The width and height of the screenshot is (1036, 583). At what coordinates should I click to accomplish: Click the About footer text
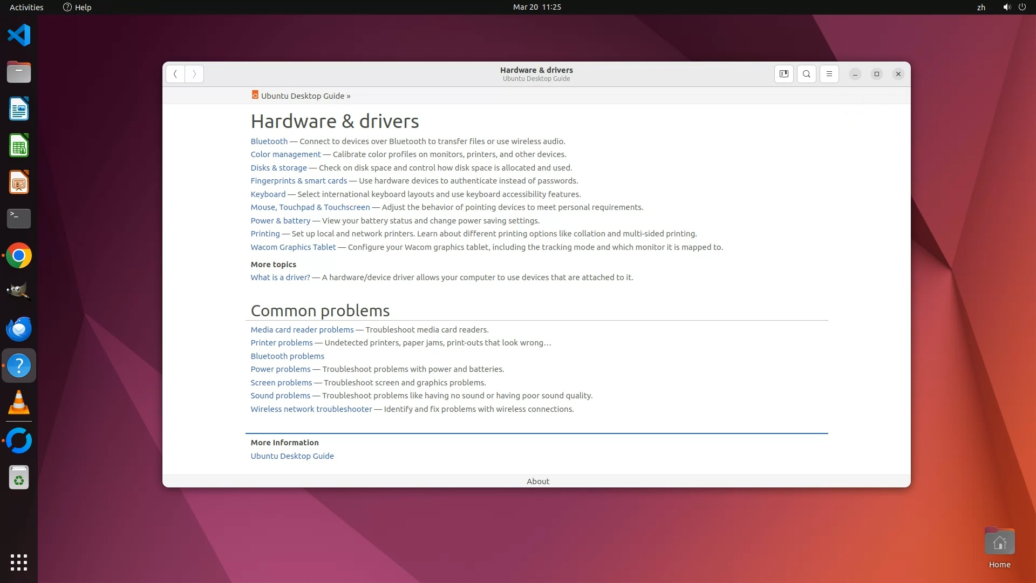pyautogui.click(x=537, y=482)
